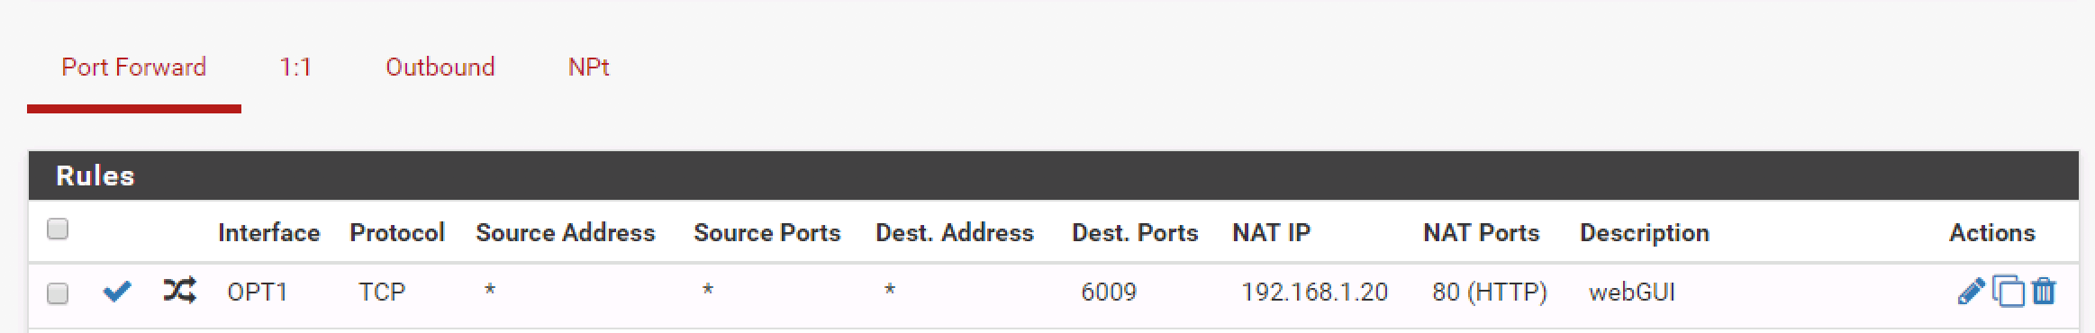The height and width of the screenshot is (333, 2095).
Task: Copy the webGUI port forward rule
Action: point(2009,292)
